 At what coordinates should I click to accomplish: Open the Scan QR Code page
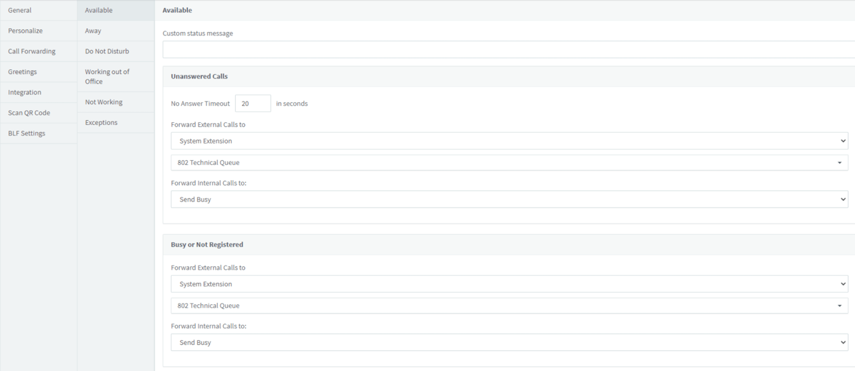click(29, 113)
